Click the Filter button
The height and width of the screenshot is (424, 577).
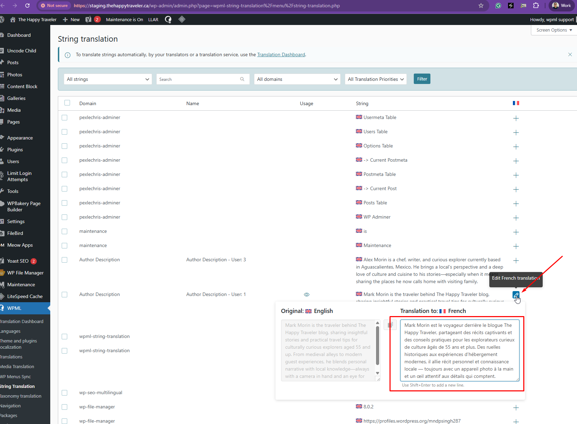[422, 79]
